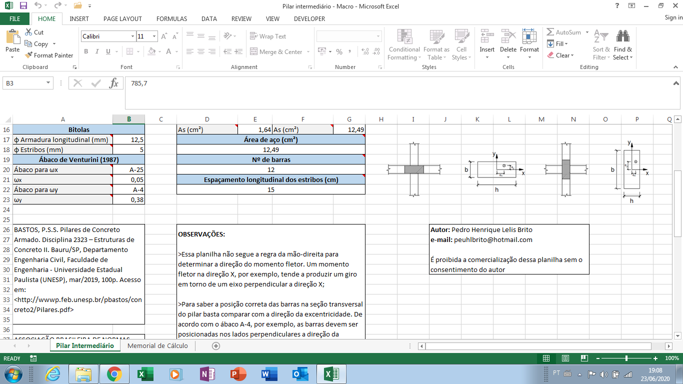Open a file using the folder icon
683x384 pixels.
(x=77, y=6)
